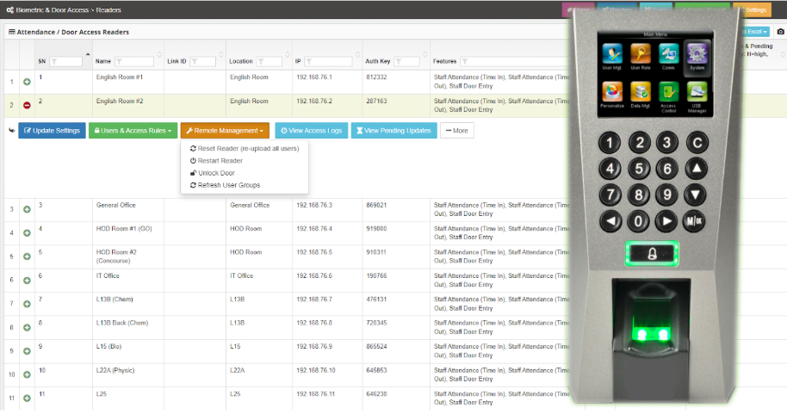Click the View Access Logs button

pos(311,131)
